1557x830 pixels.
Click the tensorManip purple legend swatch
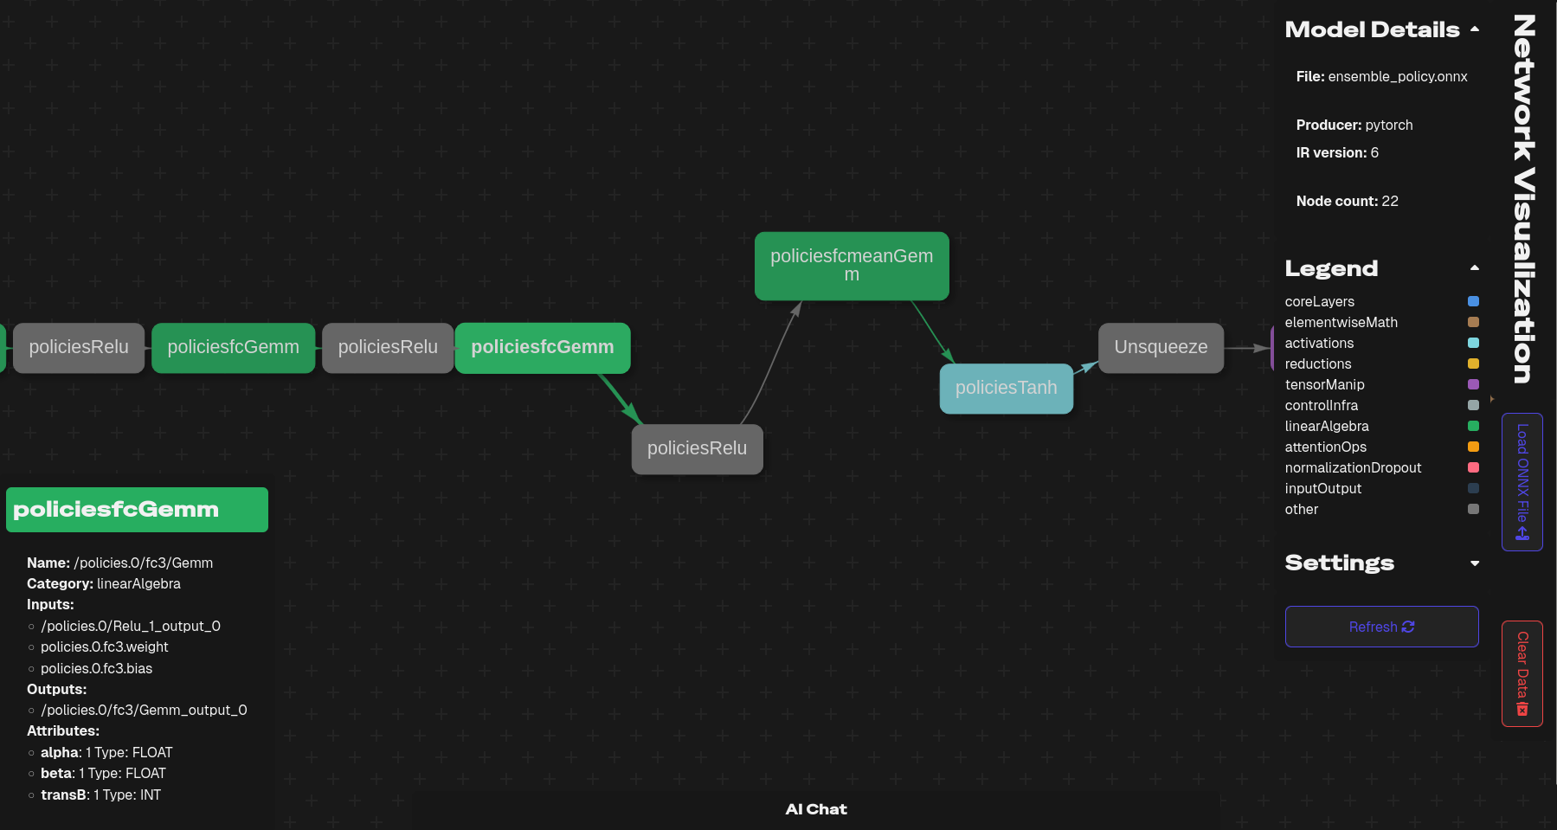point(1473,384)
